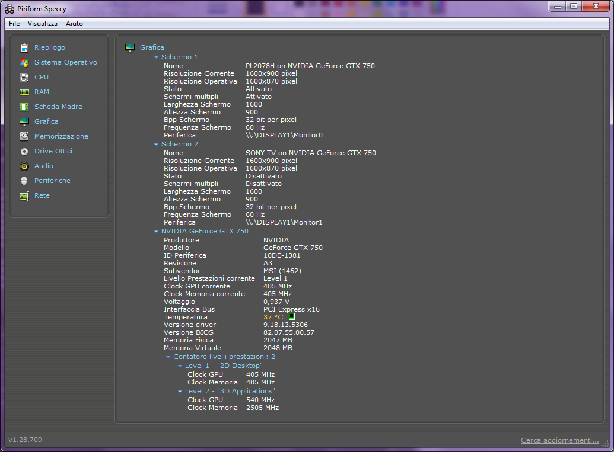Click the Cerca aggiornamenti link
The height and width of the screenshot is (452, 614).
pyautogui.click(x=559, y=440)
